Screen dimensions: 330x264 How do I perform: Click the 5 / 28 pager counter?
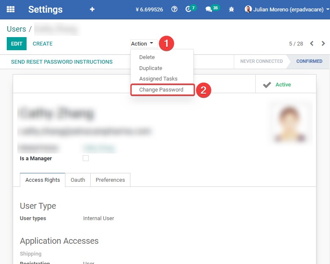click(x=296, y=44)
